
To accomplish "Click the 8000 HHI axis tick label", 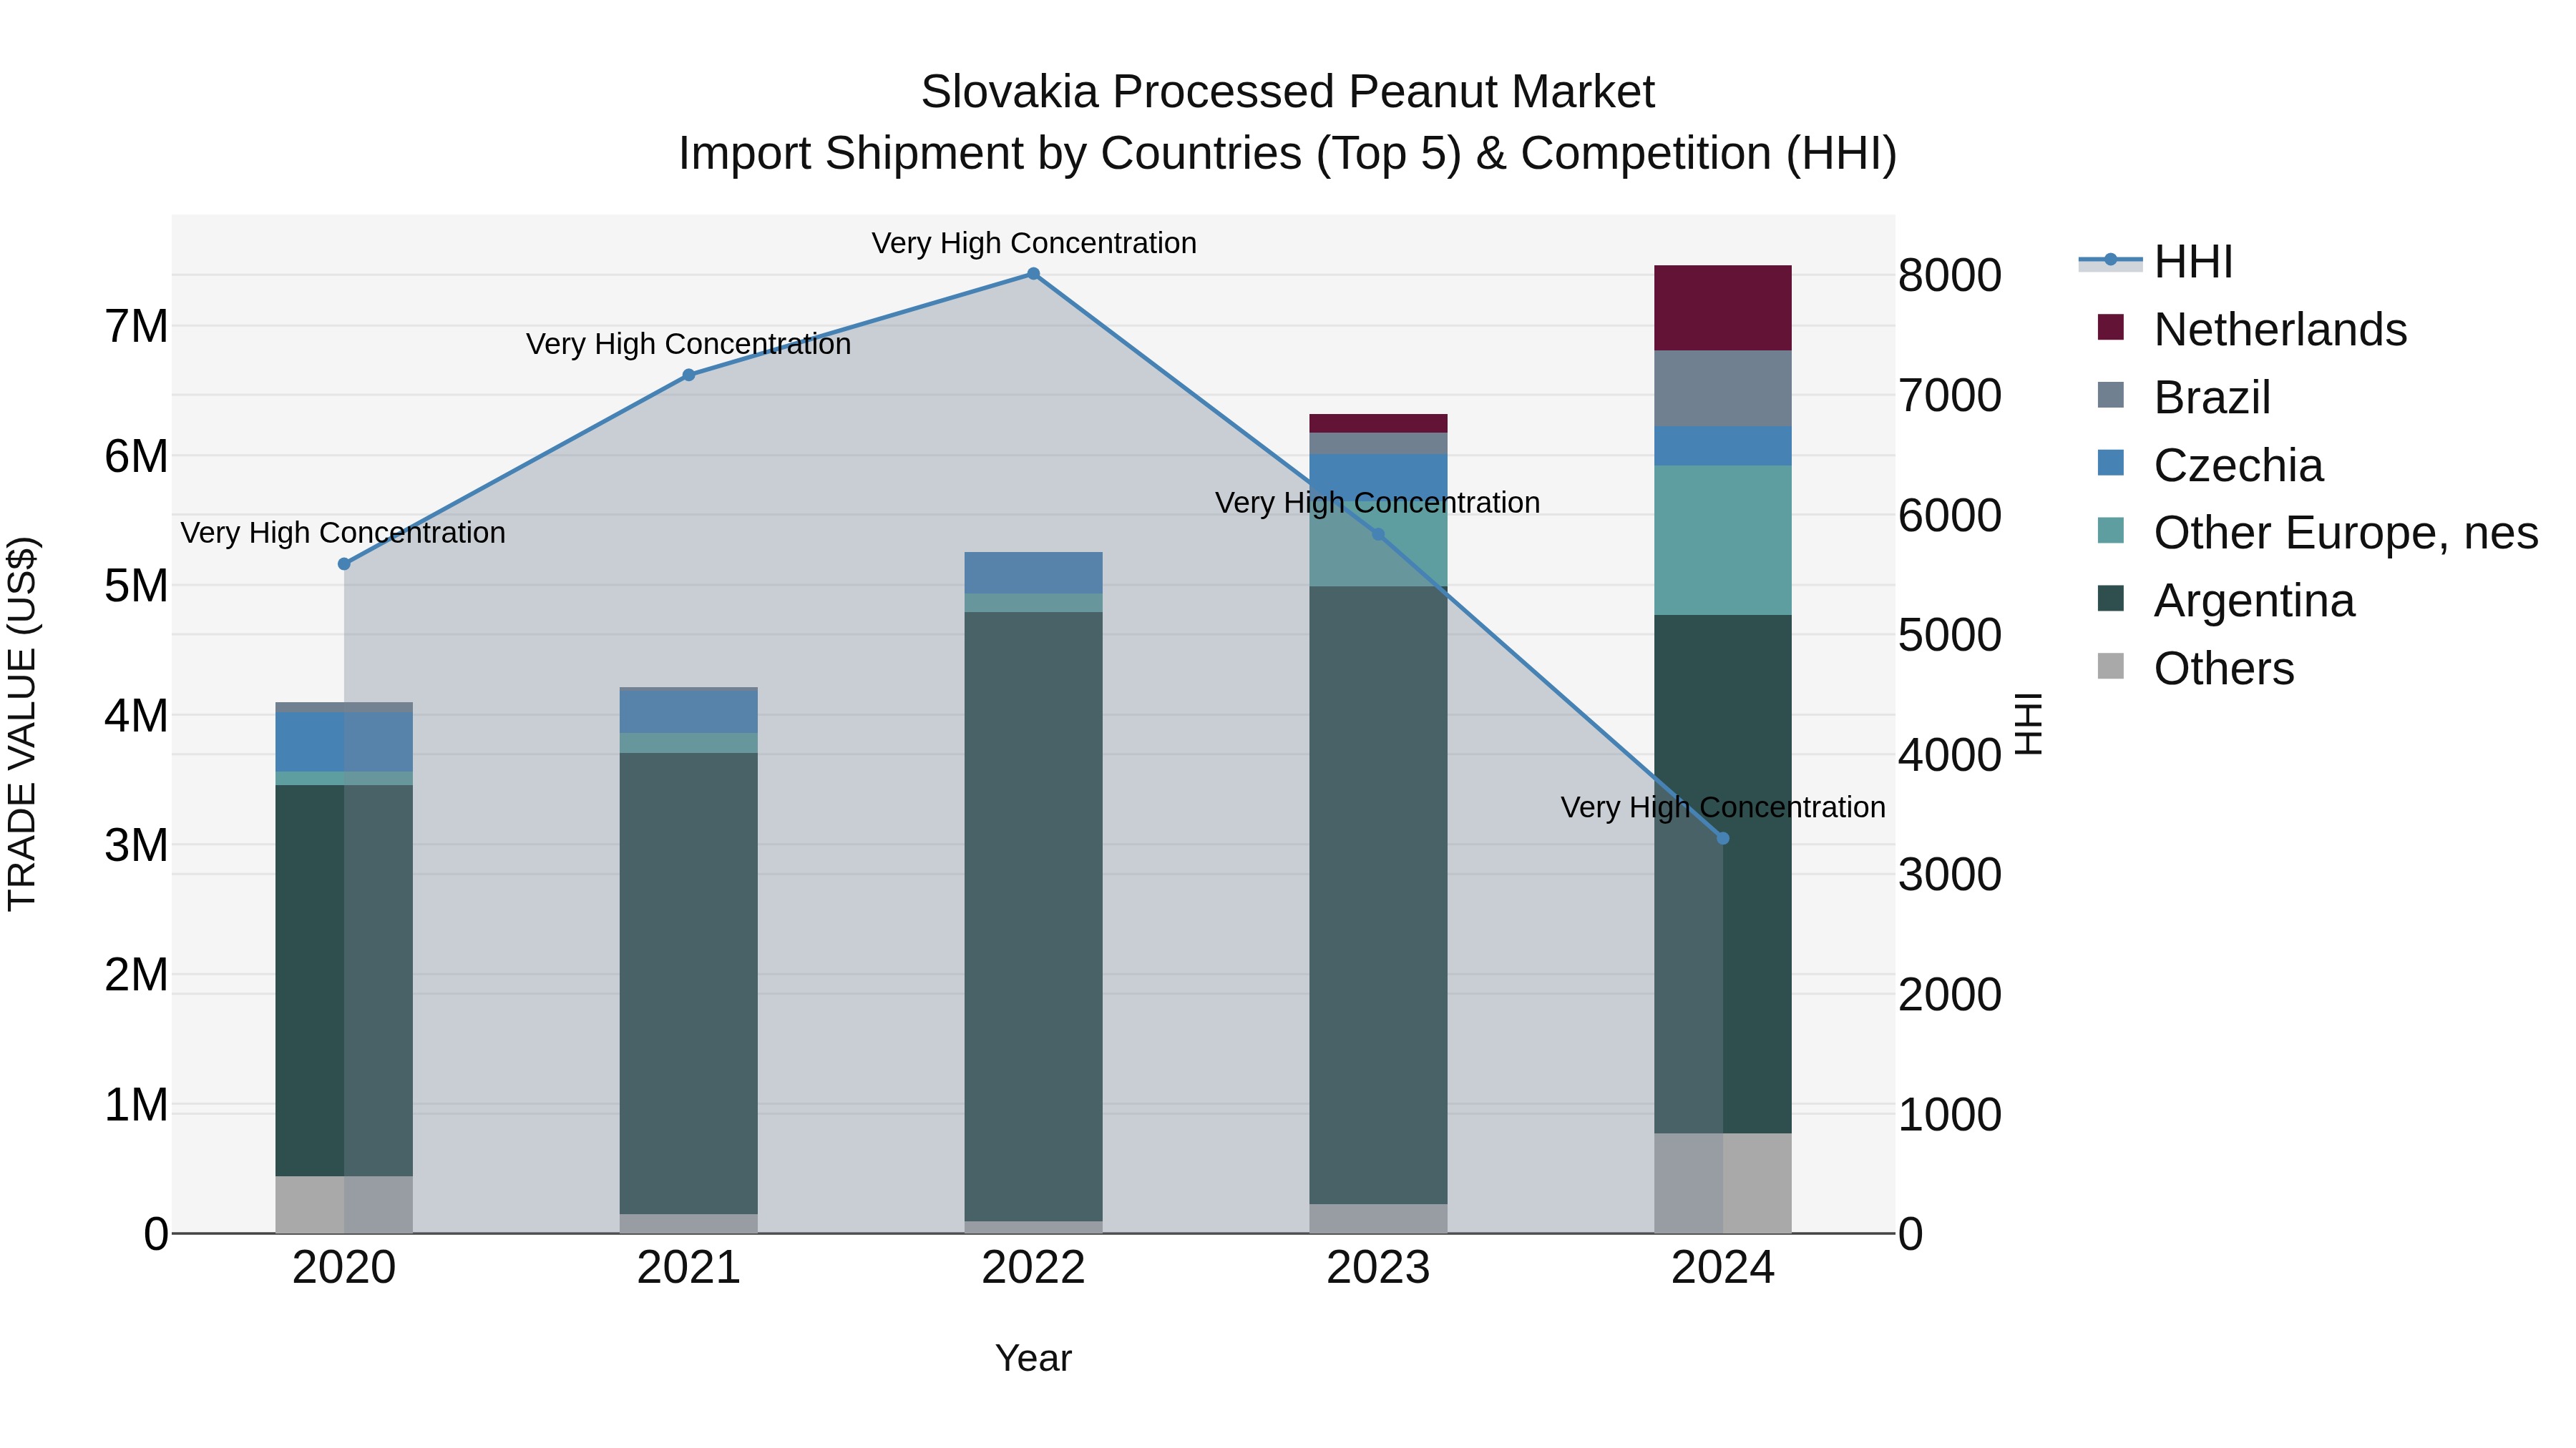I will (x=1950, y=276).
